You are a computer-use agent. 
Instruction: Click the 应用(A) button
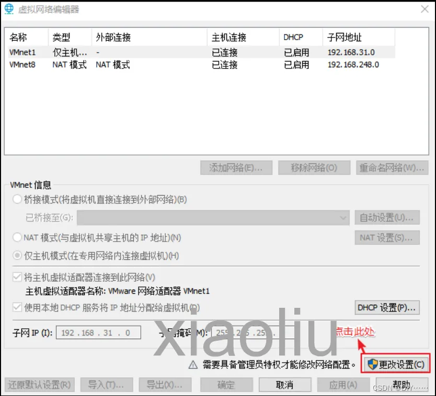[343, 385]
